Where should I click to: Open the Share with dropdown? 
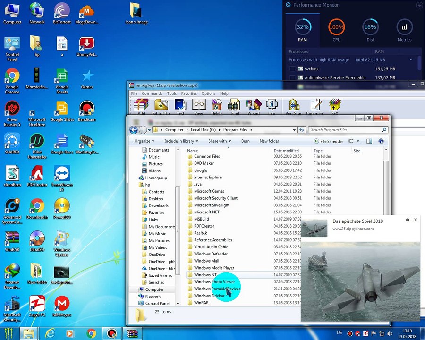pos(220,141)
